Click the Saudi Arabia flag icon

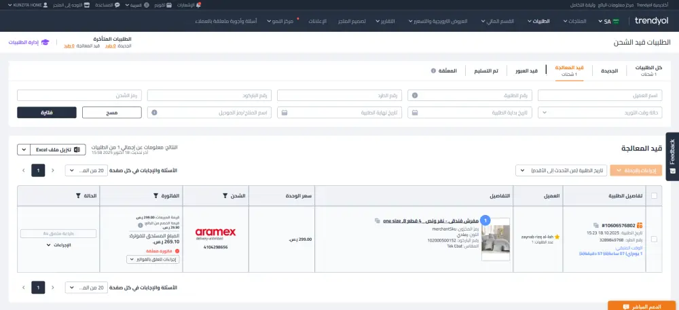(617, 21)
